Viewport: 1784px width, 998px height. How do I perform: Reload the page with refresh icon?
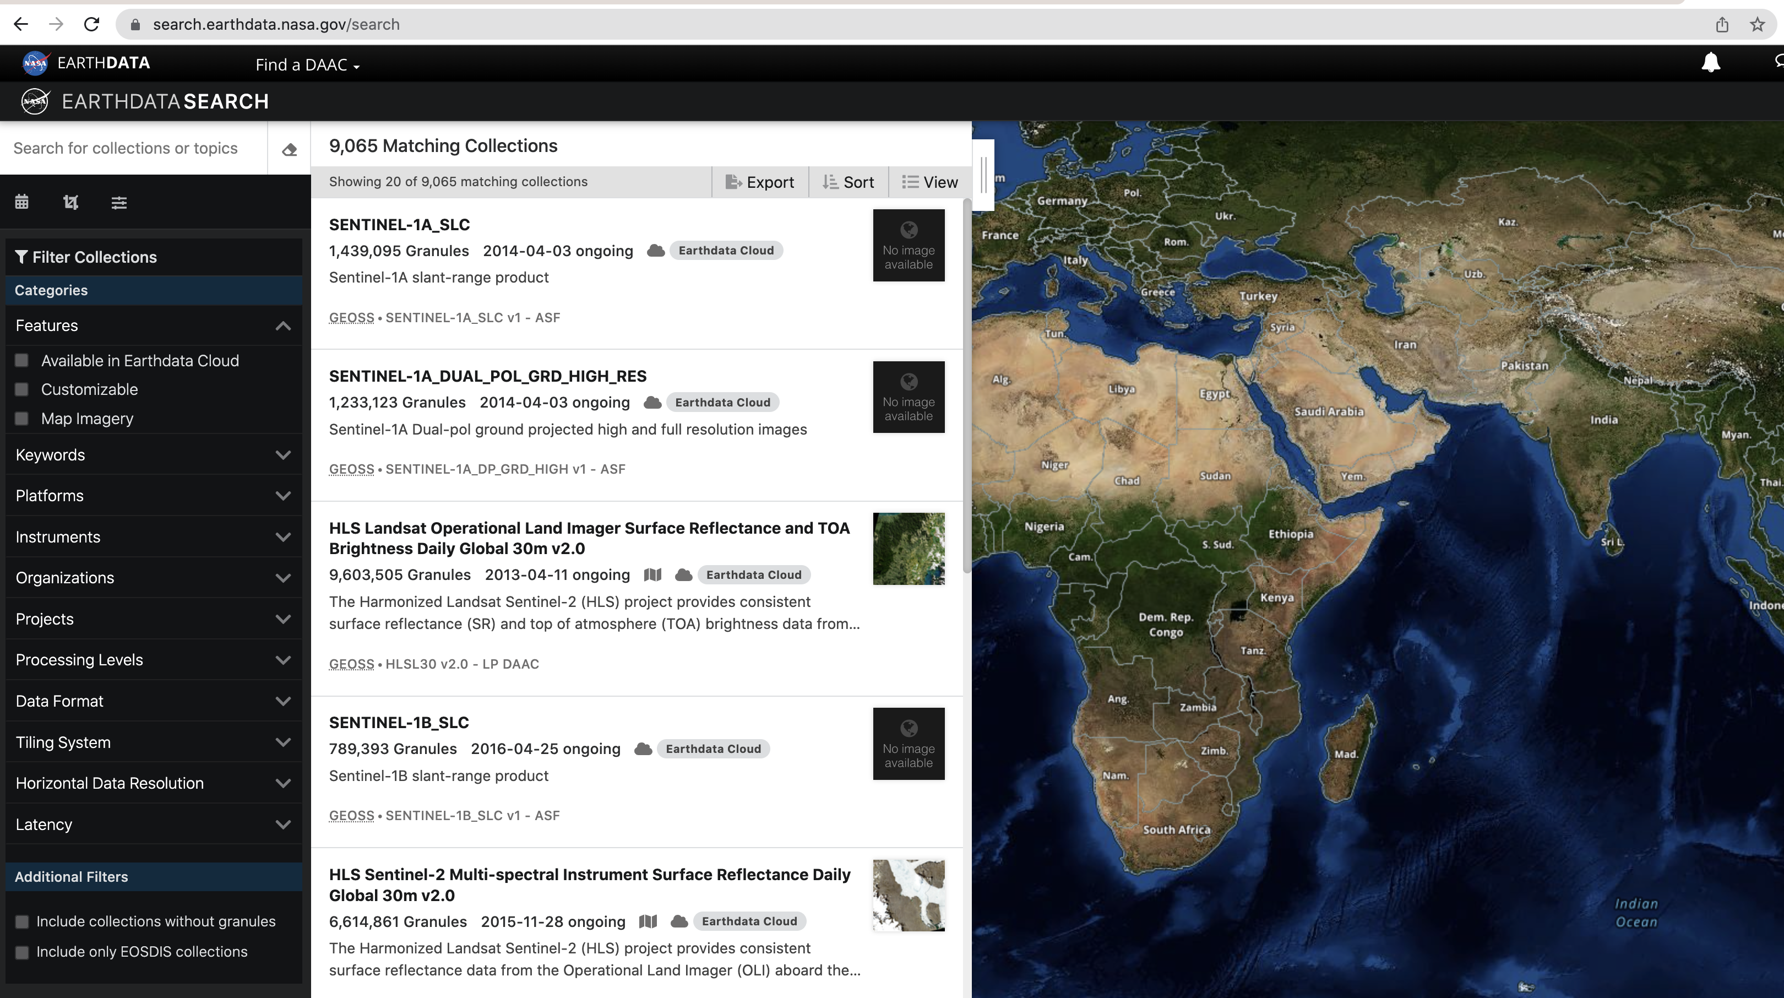91,24
